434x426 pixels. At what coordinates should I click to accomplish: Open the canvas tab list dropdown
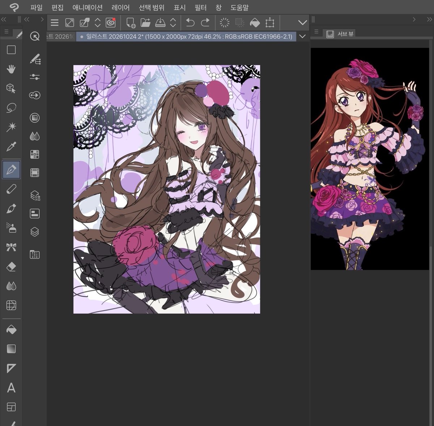(302, 36)
